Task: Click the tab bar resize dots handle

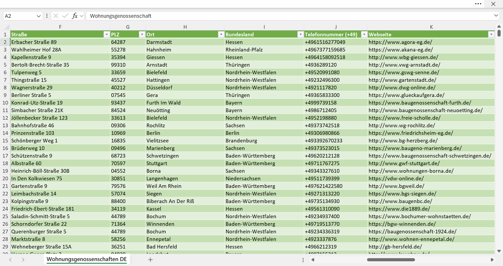Action: point(303,260)
